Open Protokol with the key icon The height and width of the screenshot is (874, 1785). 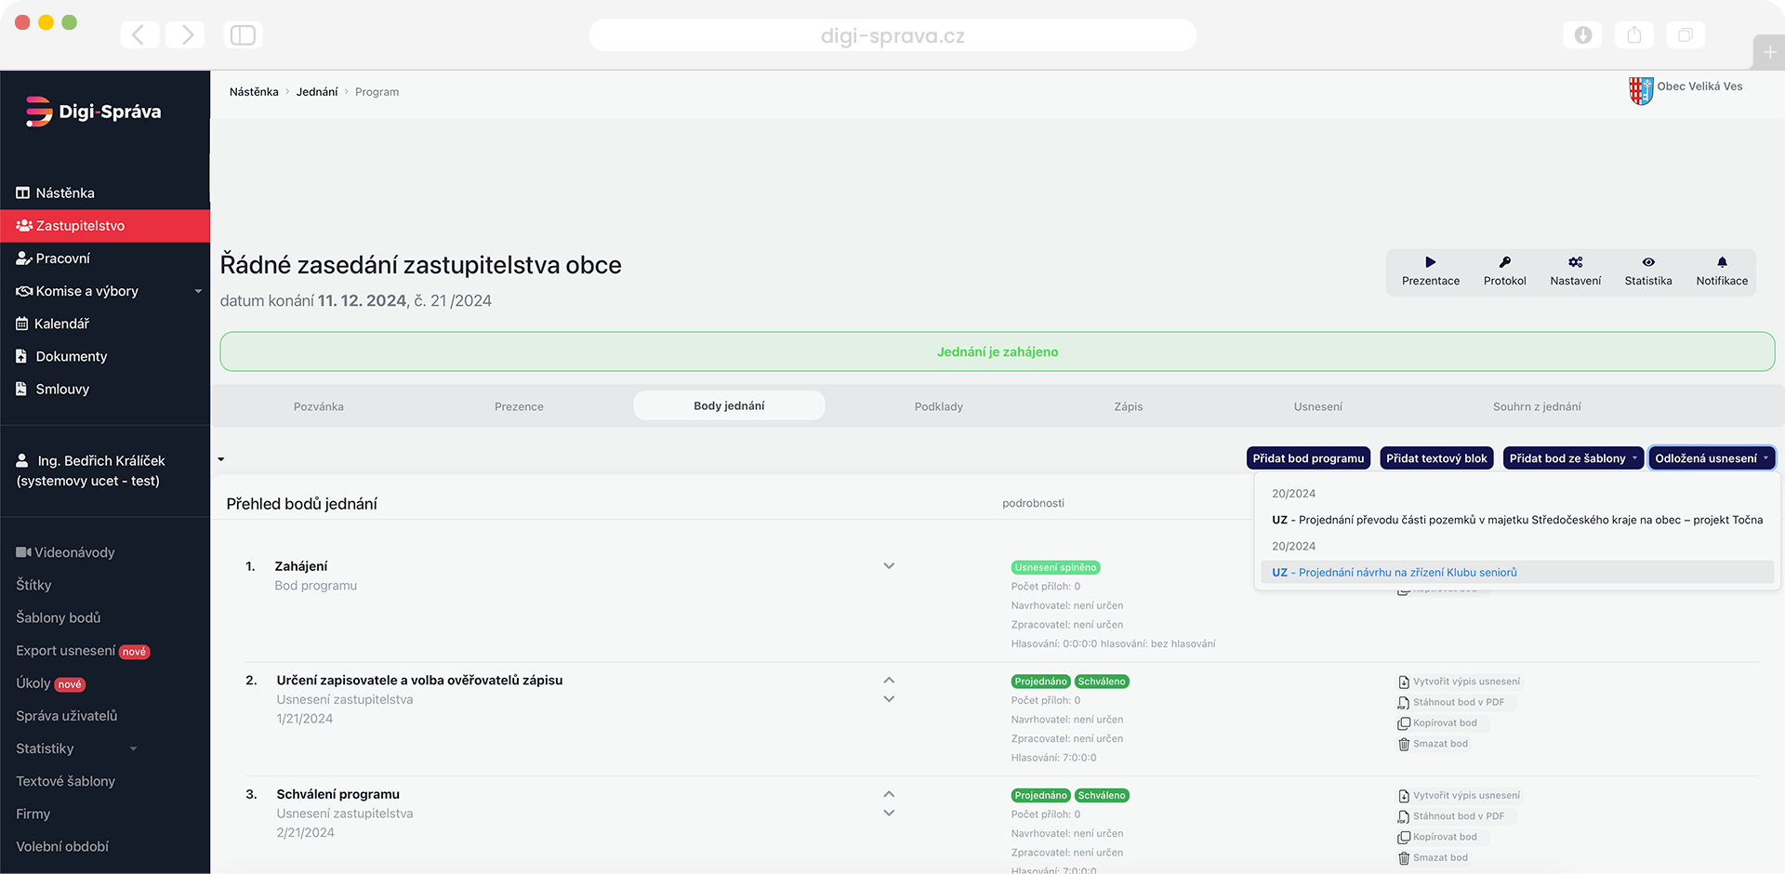click(1504, 263)
